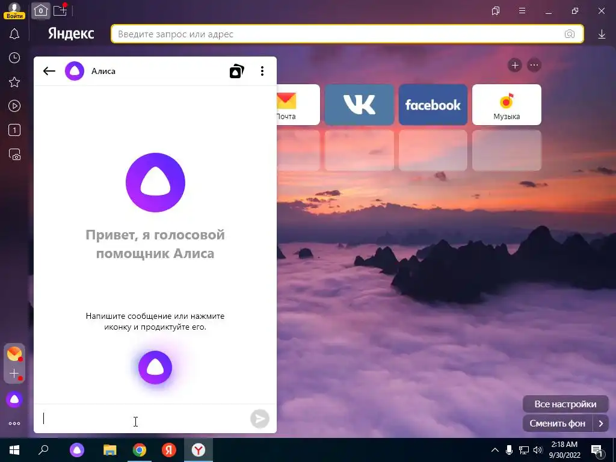Click Все настройки button

click(x=565, y=404)
